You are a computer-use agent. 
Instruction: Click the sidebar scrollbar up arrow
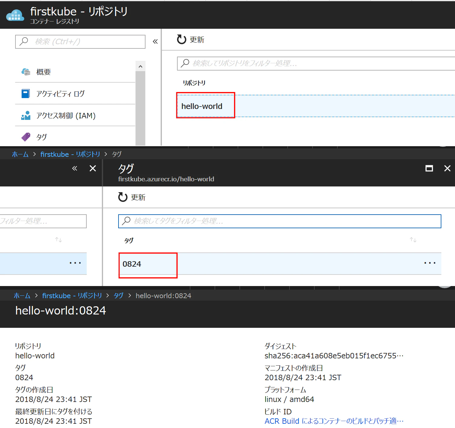140,66
